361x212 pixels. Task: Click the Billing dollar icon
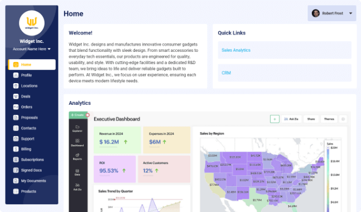pos(16,149)
